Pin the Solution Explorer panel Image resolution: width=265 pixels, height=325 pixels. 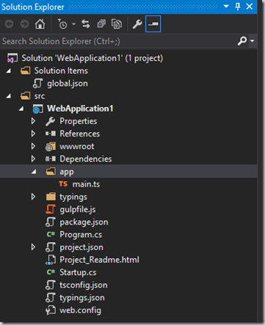pyautogui.click(x=238, y=7)
